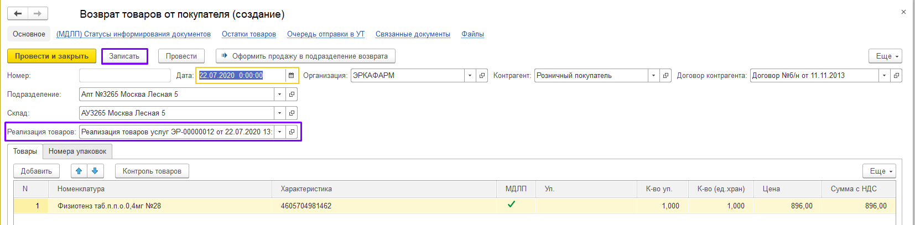Screen dimensions: 915x225
Task: Open the top Еще menu
Action: (885, 56)
